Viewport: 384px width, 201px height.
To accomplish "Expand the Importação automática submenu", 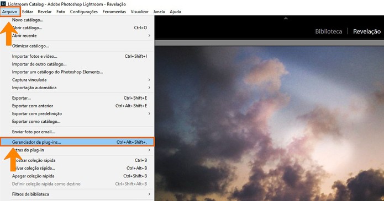I will pos(77,88).
